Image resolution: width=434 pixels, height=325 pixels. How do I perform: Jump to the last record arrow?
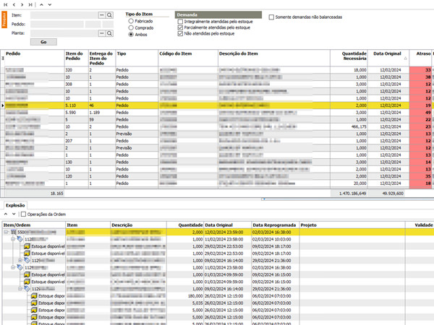(x=30, y=5)
